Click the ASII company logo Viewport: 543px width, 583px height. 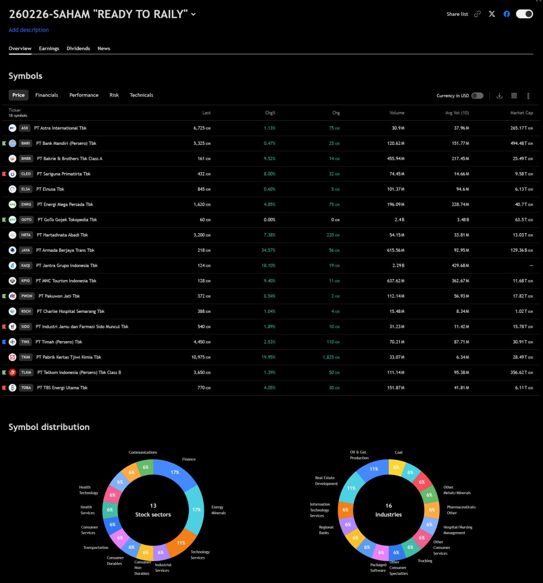12,128
